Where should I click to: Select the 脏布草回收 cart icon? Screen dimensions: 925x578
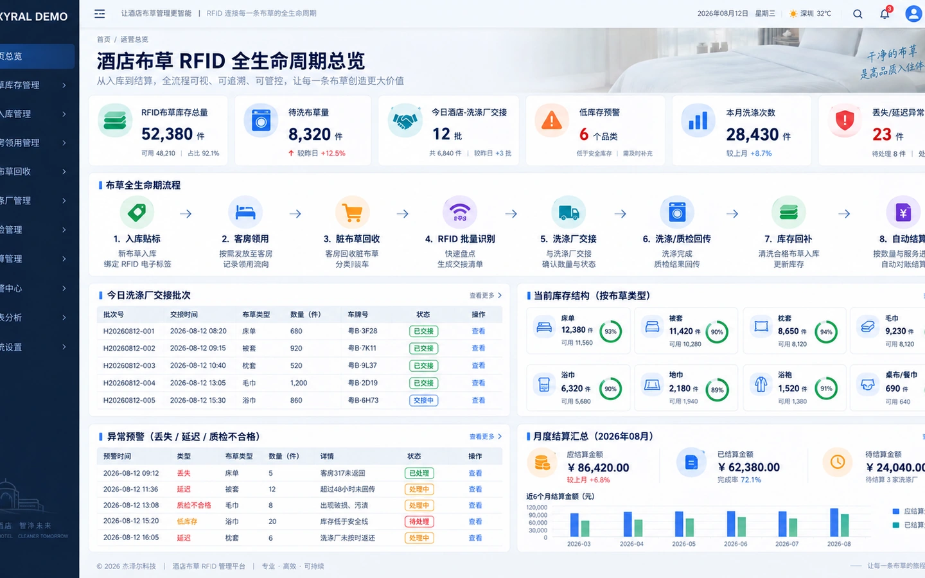click(x=352, y=213)
